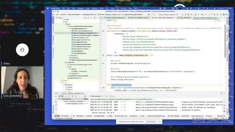Screen dimensions: 235x132
Task: Open the Navigate menu
Action: 80,8
